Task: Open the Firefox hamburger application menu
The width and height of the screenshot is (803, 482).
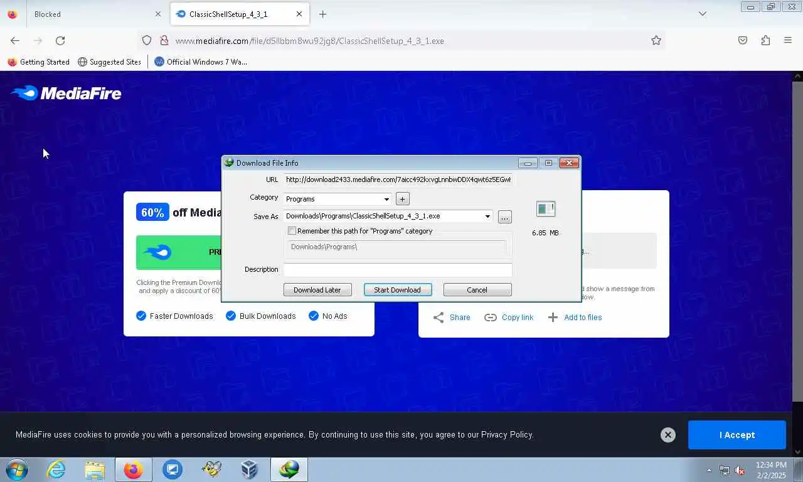Action: pos(788,40)
